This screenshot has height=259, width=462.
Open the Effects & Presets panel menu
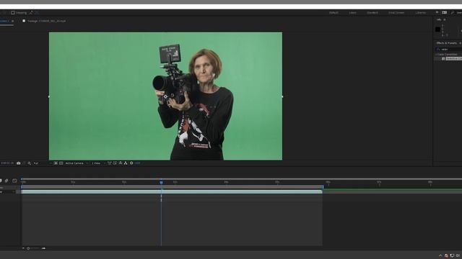pyautogui.click(x=461, y=43)
